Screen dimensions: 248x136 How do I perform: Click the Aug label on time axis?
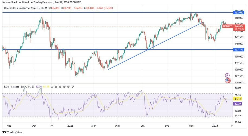point(9,126)
